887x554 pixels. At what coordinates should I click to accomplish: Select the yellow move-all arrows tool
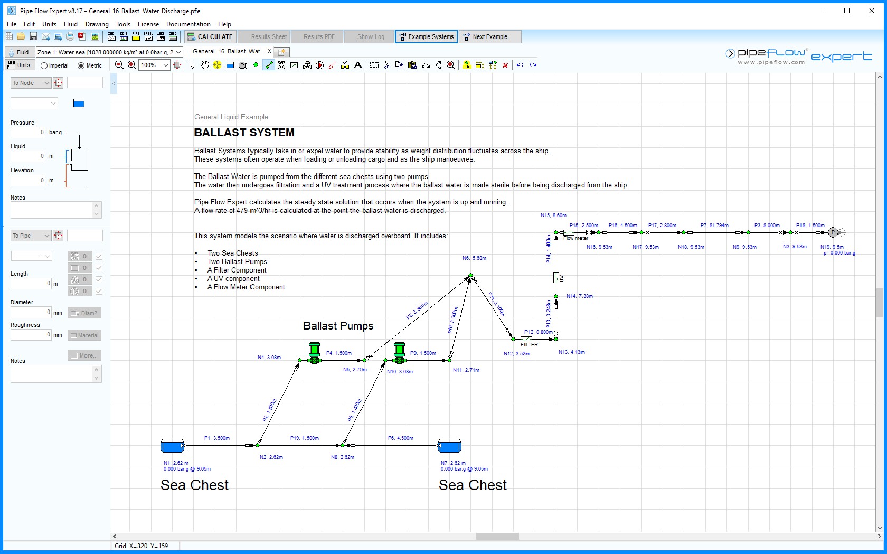[x=218, y=65]
